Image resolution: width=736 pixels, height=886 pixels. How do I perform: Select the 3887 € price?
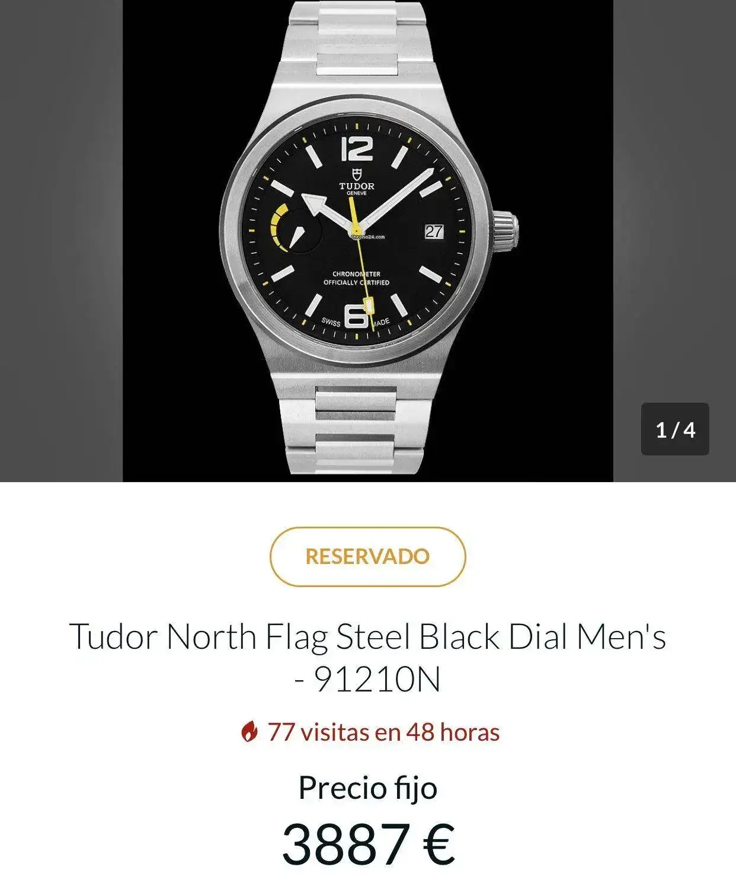click(367, 843)
